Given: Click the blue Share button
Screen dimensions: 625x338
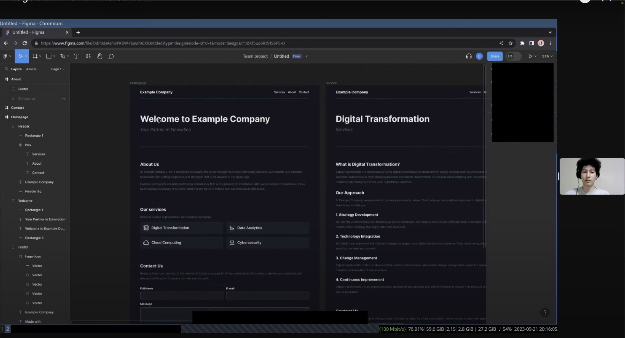Looking at the screenshot, I should point(495,56).
